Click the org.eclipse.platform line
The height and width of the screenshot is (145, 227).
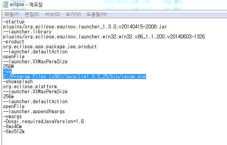(30, 87)
